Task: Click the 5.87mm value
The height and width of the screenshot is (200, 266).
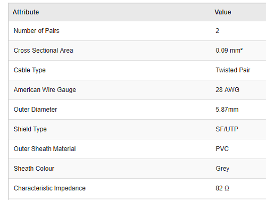Action: (227, 110)
